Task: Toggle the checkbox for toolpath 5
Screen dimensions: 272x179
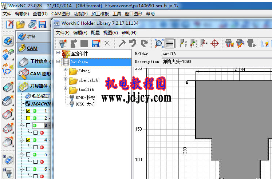Action: click(28, 154)
